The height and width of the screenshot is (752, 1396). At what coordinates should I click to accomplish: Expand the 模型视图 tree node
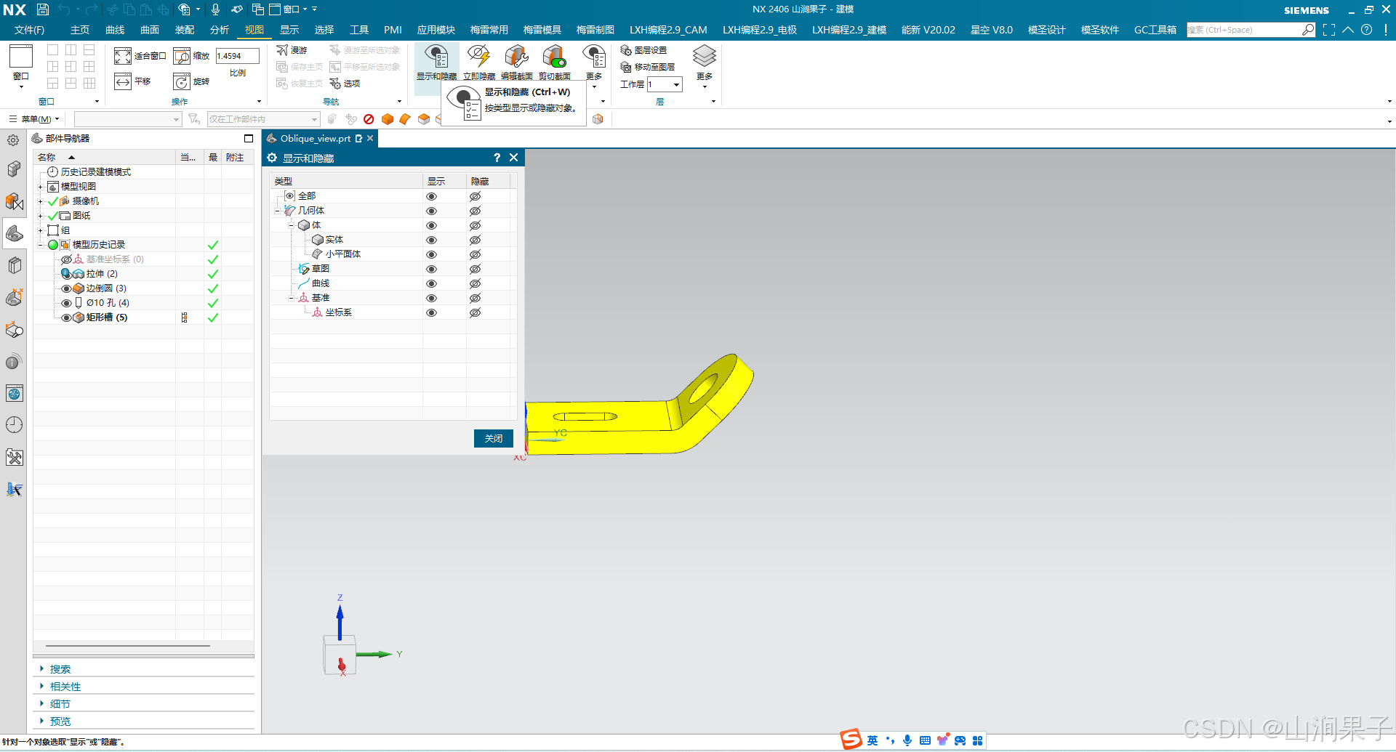pos(41,187)
